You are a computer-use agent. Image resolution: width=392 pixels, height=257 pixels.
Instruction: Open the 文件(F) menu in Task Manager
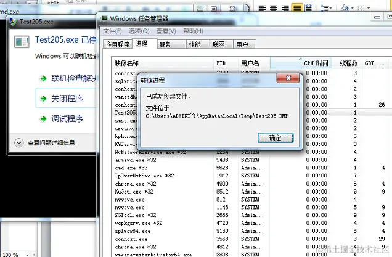point(112,31)
